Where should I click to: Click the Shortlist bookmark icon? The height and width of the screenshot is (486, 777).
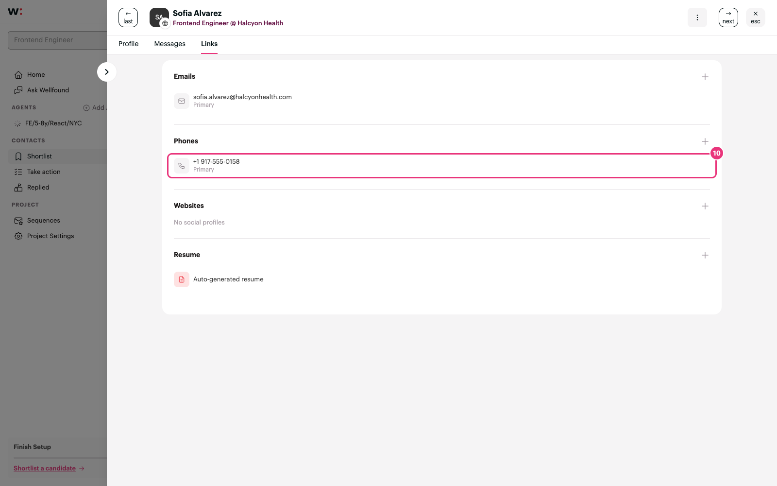point(18,156)
